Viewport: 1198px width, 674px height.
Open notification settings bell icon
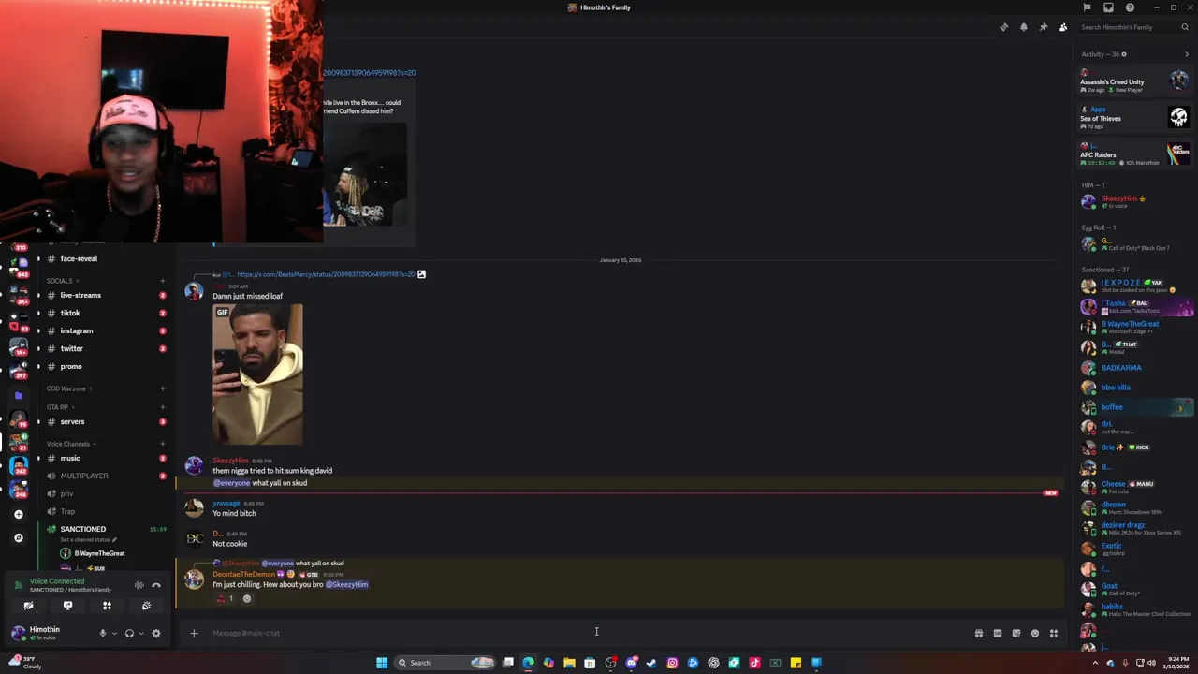tap(1024, 27)
